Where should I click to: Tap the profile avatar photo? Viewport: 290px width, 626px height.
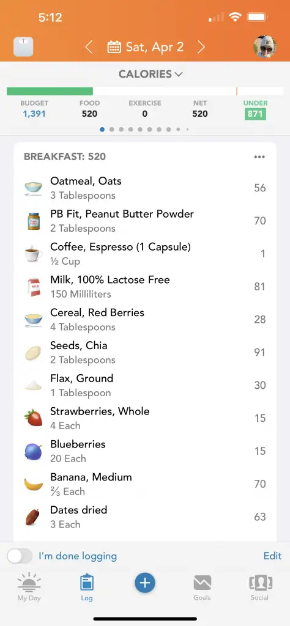265,46
